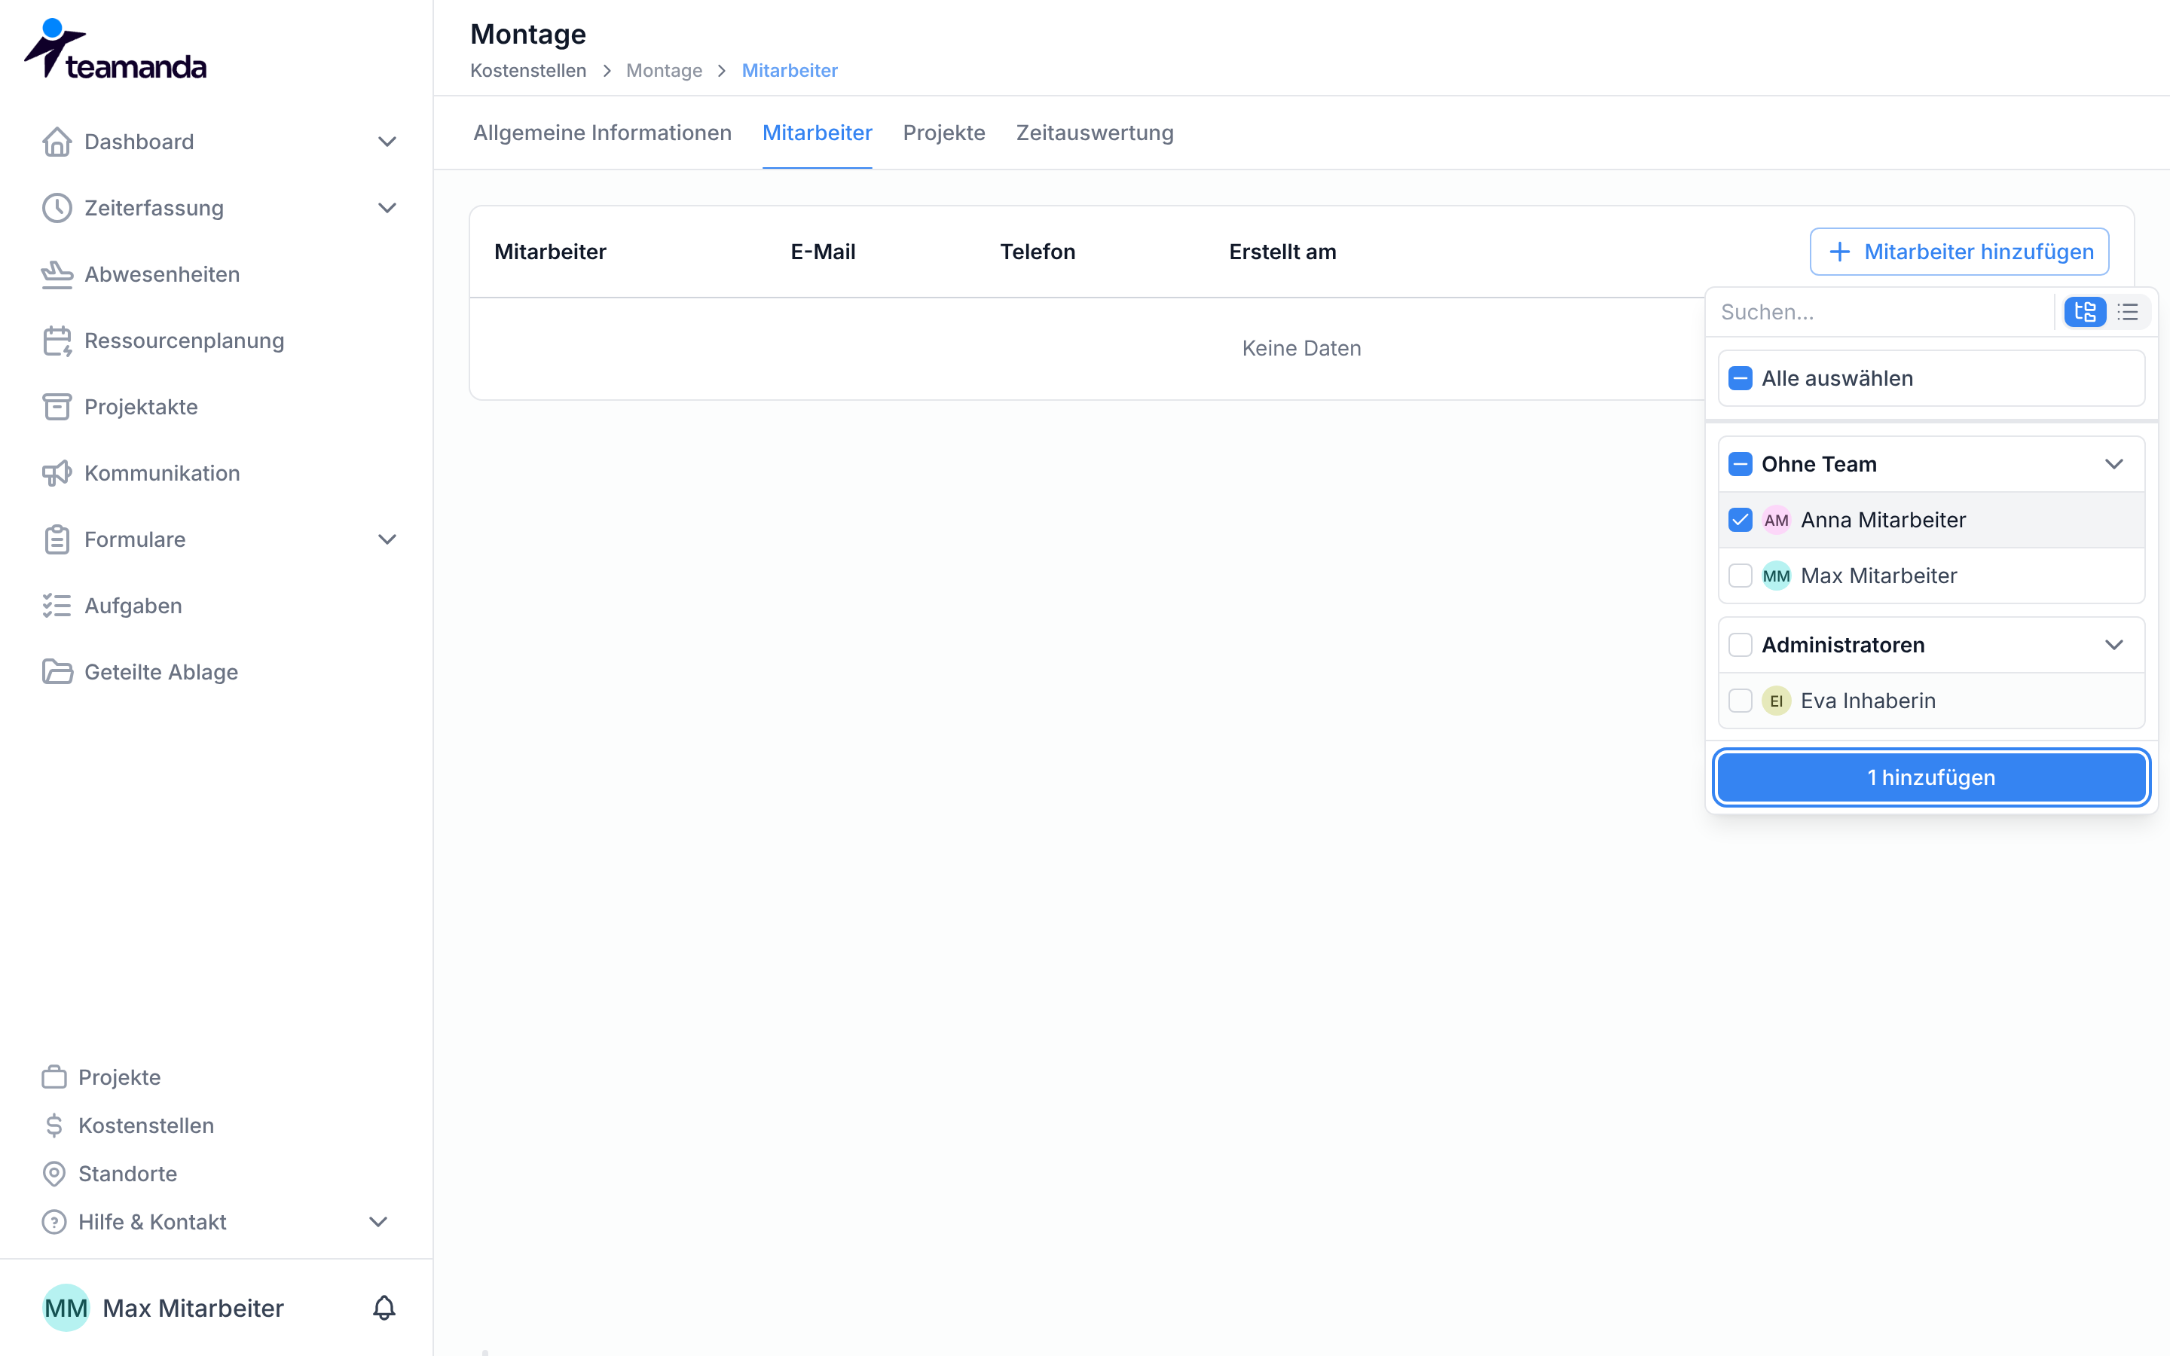The height and width of the screenshot is (1356, 2170).
Task: Collapse the Ohne Team group
Action: point(2114,465)
